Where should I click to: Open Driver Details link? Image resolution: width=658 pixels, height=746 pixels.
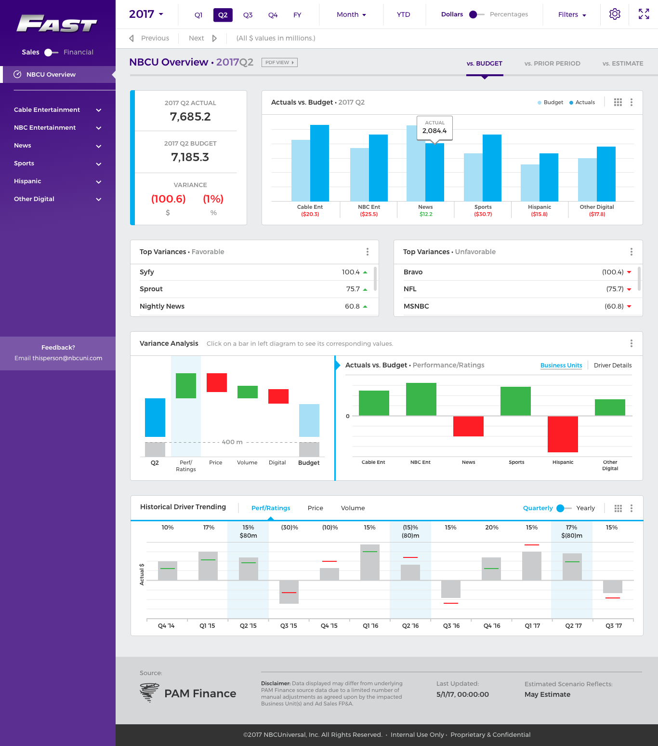point(613,366)
